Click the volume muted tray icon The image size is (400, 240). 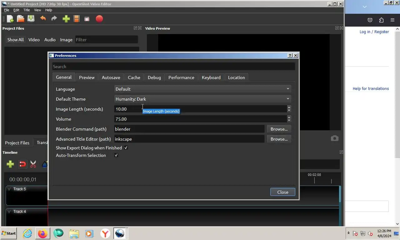(x=370, y=233)
